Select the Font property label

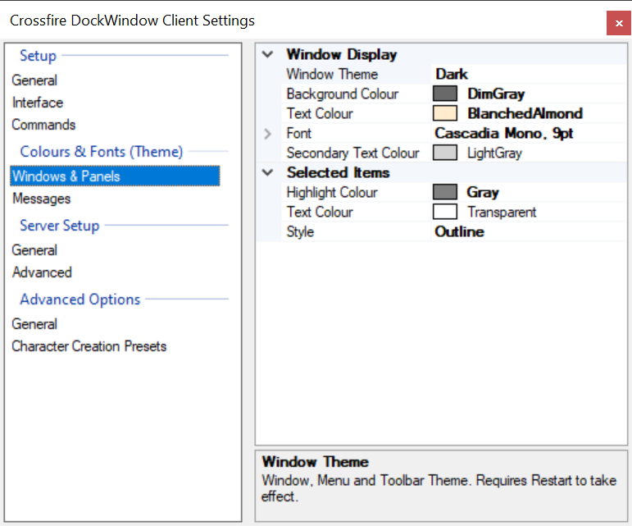pyautogui.click(x=298, y=133)
